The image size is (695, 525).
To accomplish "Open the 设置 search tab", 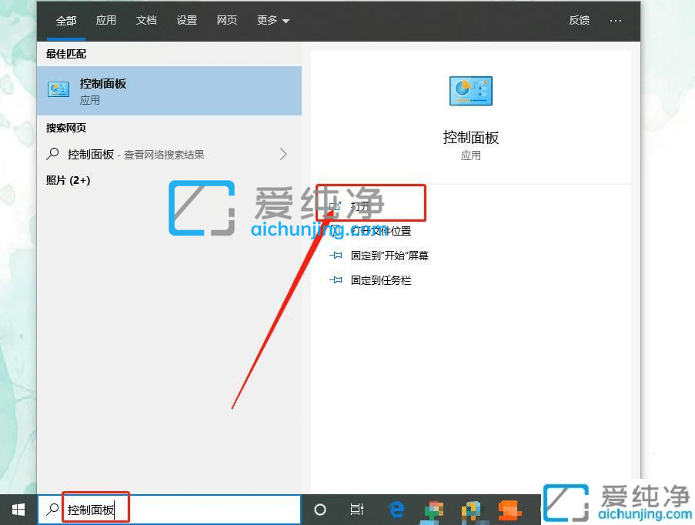I will (x=186, y=20).
